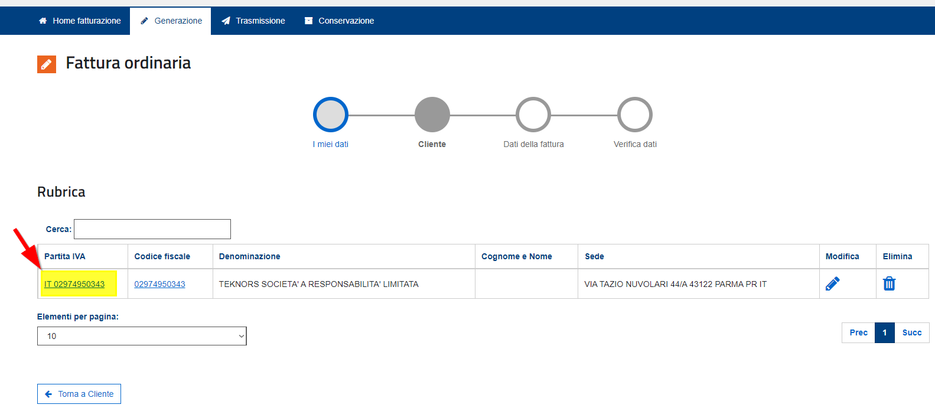Viewport: 935px width, 411px height.
Task: Click page 1 pagination button
Action: click(885, 332)
